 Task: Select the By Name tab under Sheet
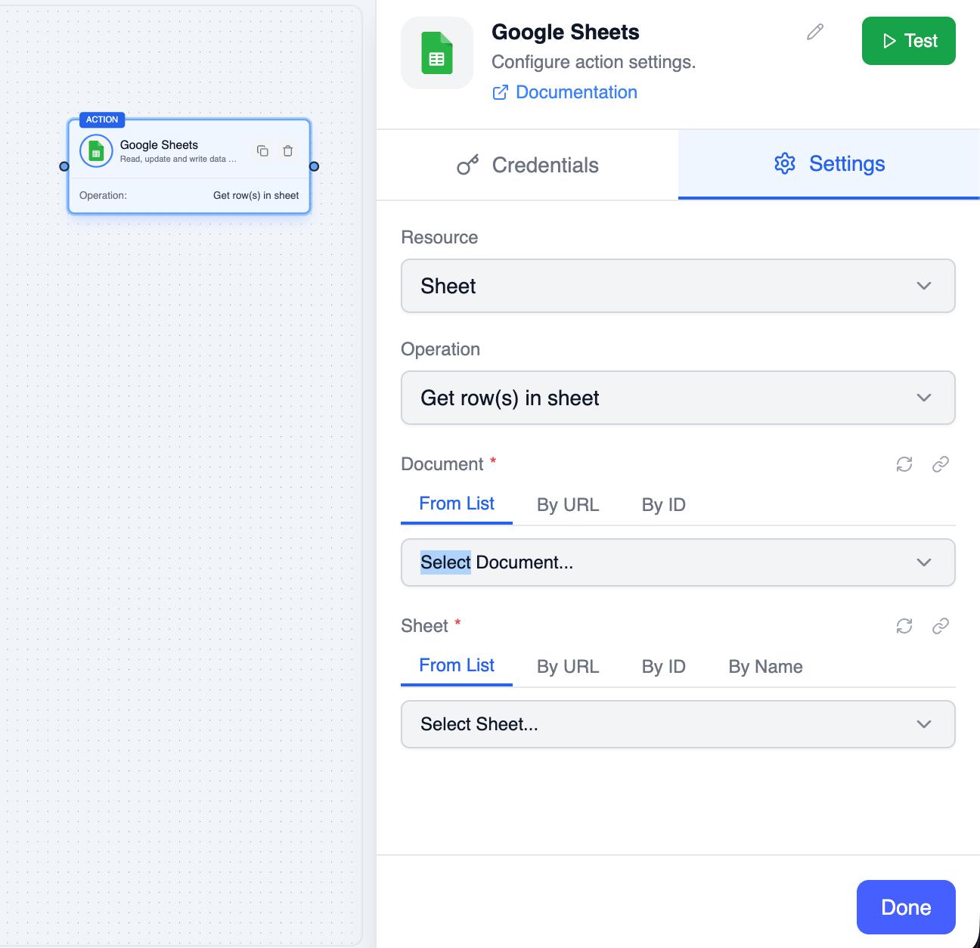coord(765,667)
